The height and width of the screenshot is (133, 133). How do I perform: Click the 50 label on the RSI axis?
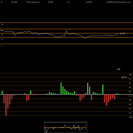coord(2,35)
